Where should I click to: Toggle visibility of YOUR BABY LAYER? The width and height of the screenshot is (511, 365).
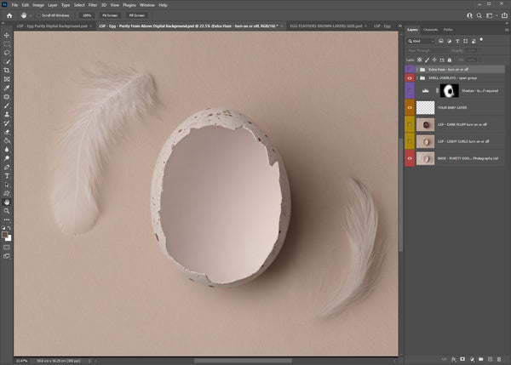(411, 108)
